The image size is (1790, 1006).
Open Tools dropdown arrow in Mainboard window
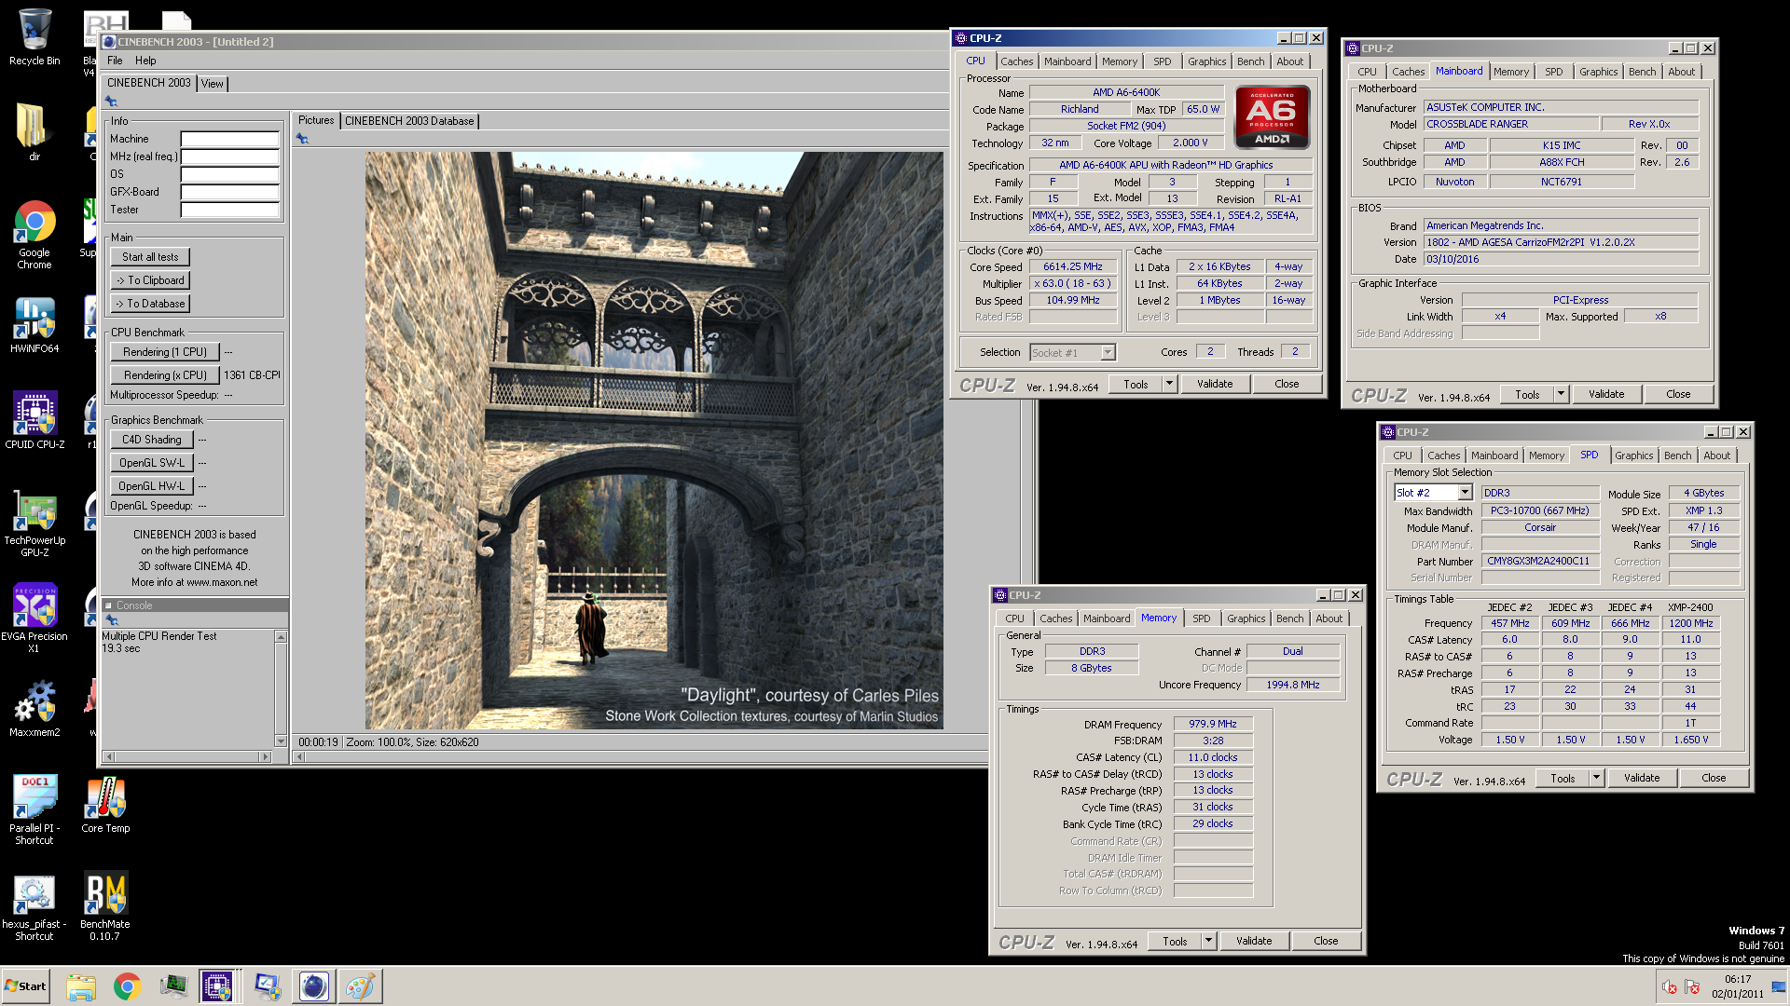(1562, 394)
